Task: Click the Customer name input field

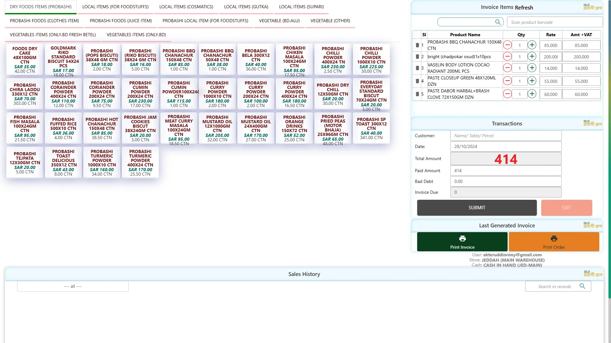Action: coord(505,136)
